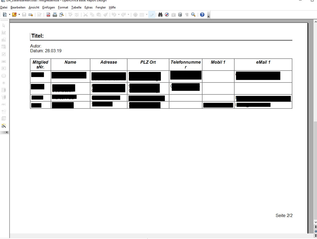The width and height of the screenshot is (317, 239).
Task: Print the document via printer icon
Action: [55, 15]
